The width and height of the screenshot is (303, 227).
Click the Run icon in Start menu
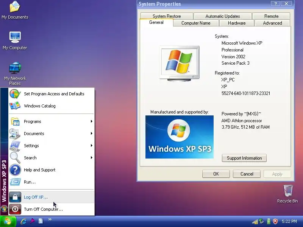(15, 182)
